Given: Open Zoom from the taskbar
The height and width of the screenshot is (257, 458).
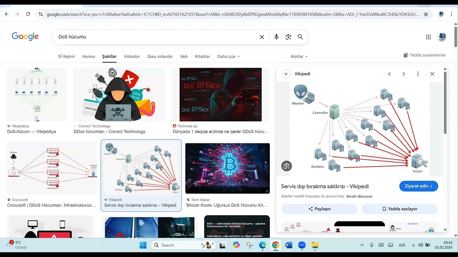Looking at the screenshot, I should (302, 245).
